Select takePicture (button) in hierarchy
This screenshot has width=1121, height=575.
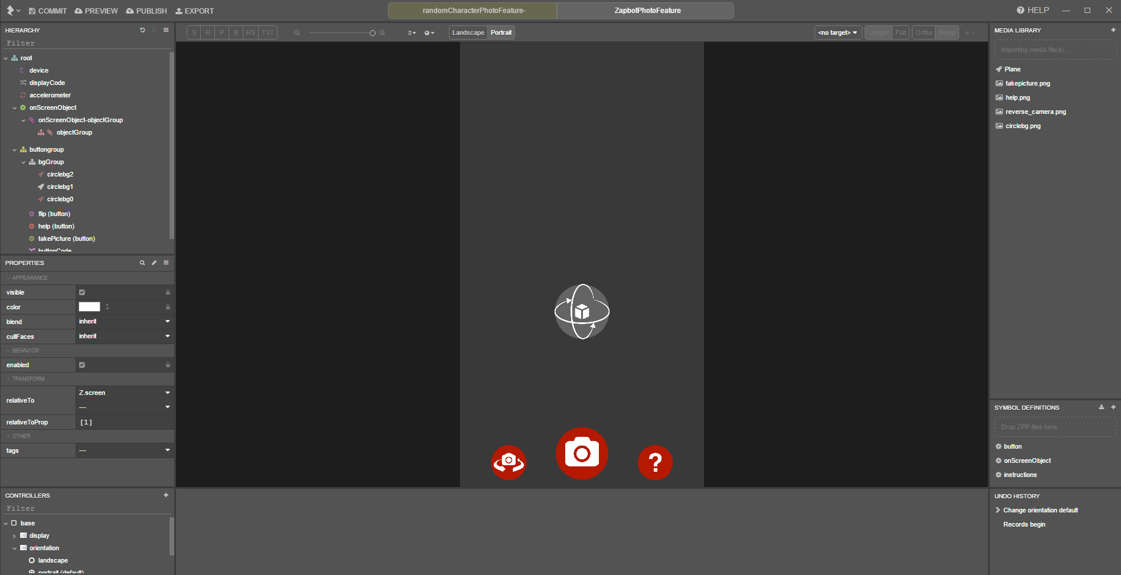coord(66,239)
